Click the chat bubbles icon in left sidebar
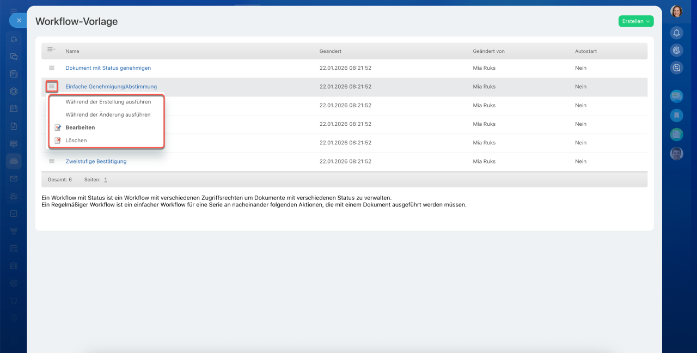Viewport: 697px width, 353px height. tap(14, 56)
